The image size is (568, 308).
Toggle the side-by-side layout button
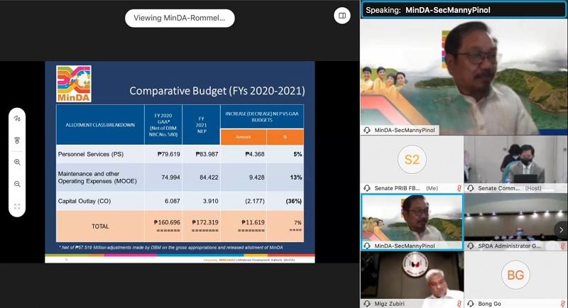pyautogui.click(x=342, y=15)
